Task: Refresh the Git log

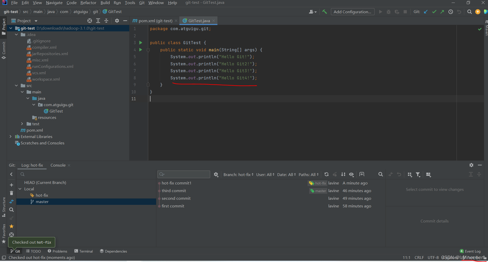Action: pyautogui.click(x=327, y=174)
